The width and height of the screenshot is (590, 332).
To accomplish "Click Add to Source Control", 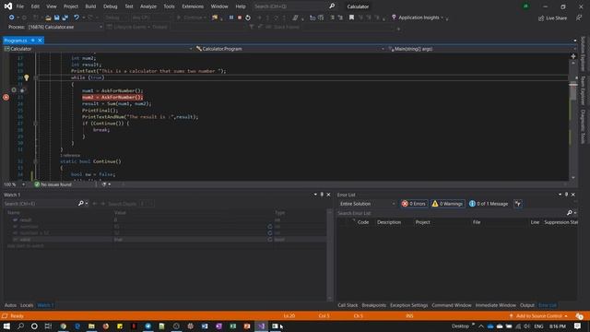I will 538,315.
